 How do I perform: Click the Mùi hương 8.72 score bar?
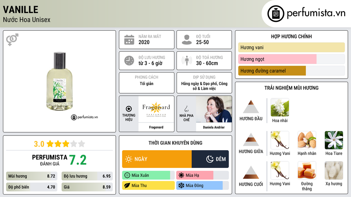[32, 176]
